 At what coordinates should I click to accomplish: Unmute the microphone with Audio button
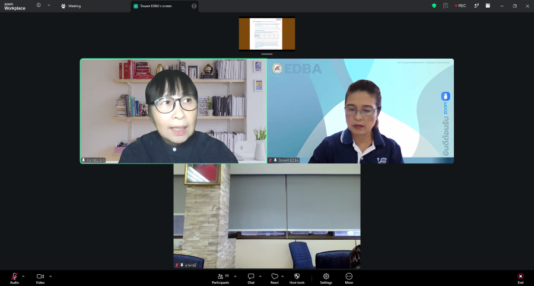coord(14,278)
